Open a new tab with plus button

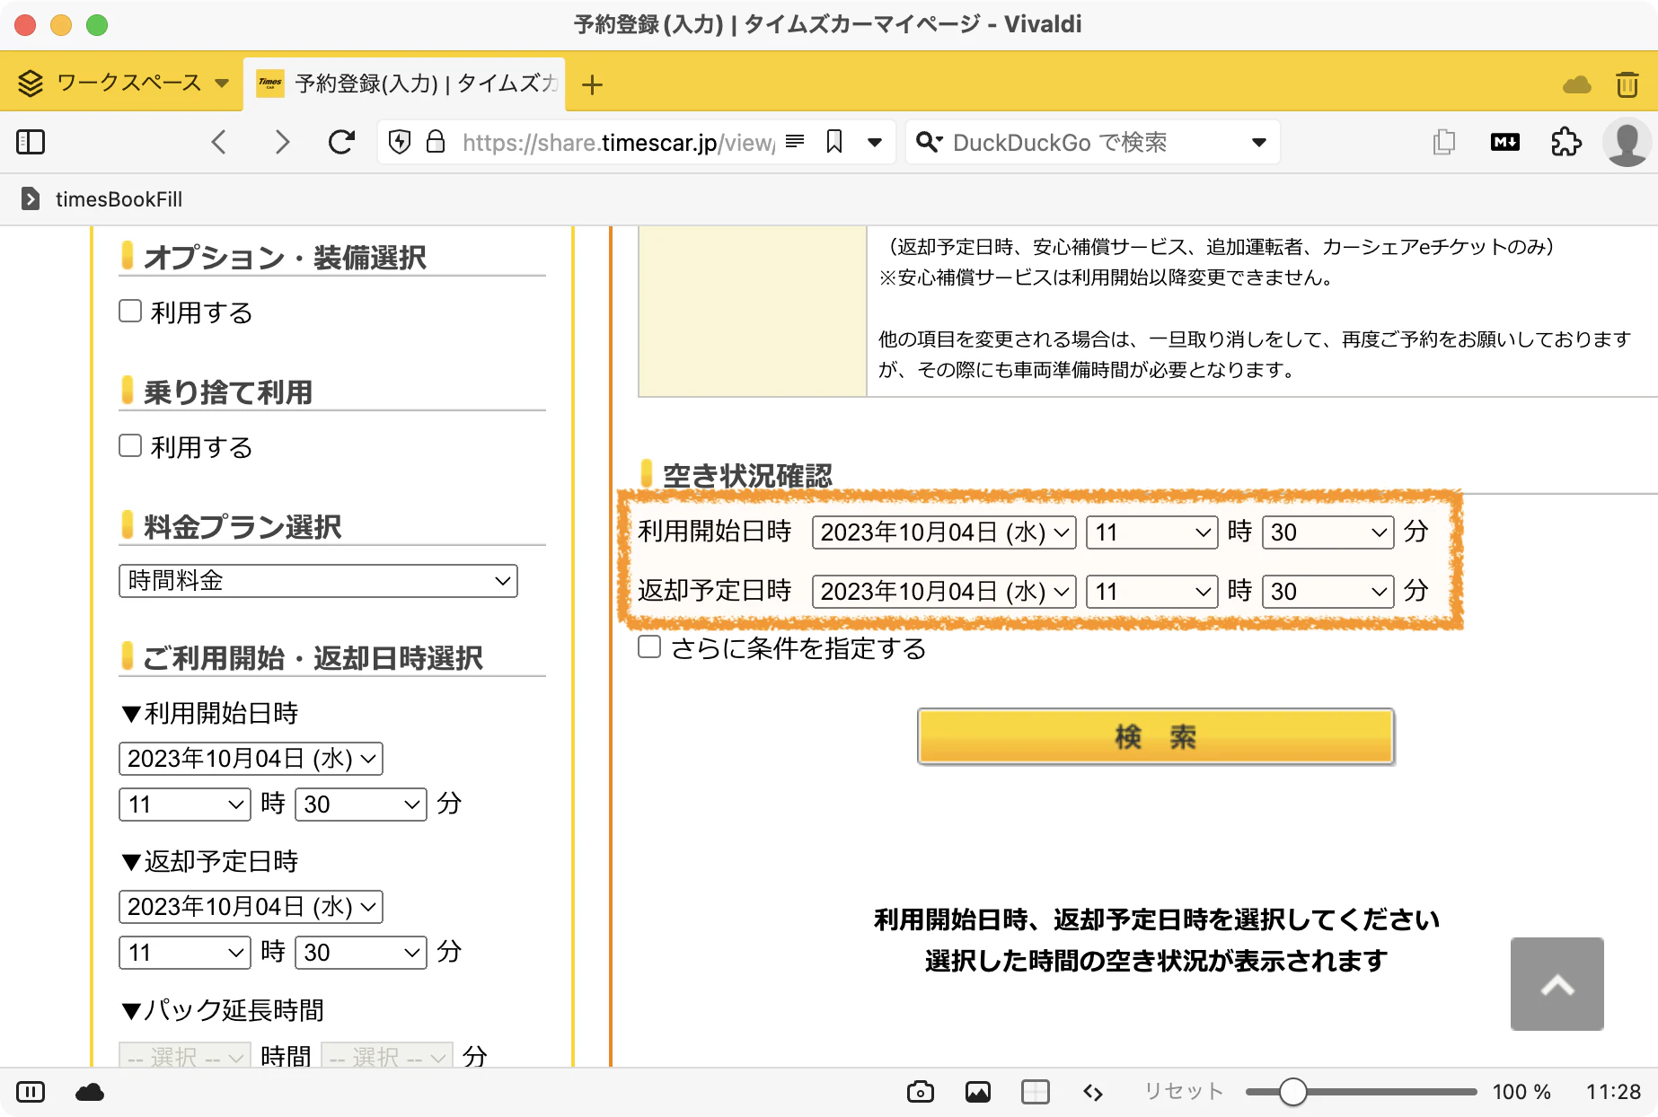click(592, 85)
